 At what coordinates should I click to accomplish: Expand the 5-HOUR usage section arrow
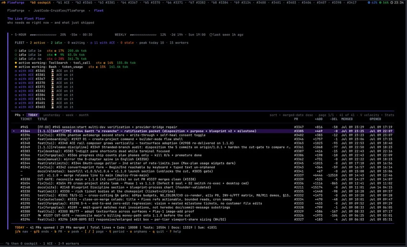pos(12,35)
